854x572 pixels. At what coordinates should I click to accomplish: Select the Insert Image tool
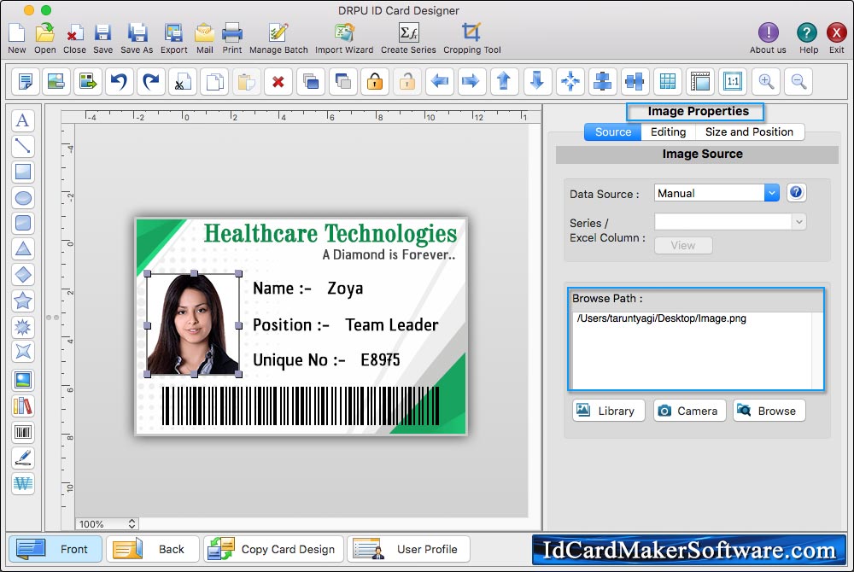point(23,380)
